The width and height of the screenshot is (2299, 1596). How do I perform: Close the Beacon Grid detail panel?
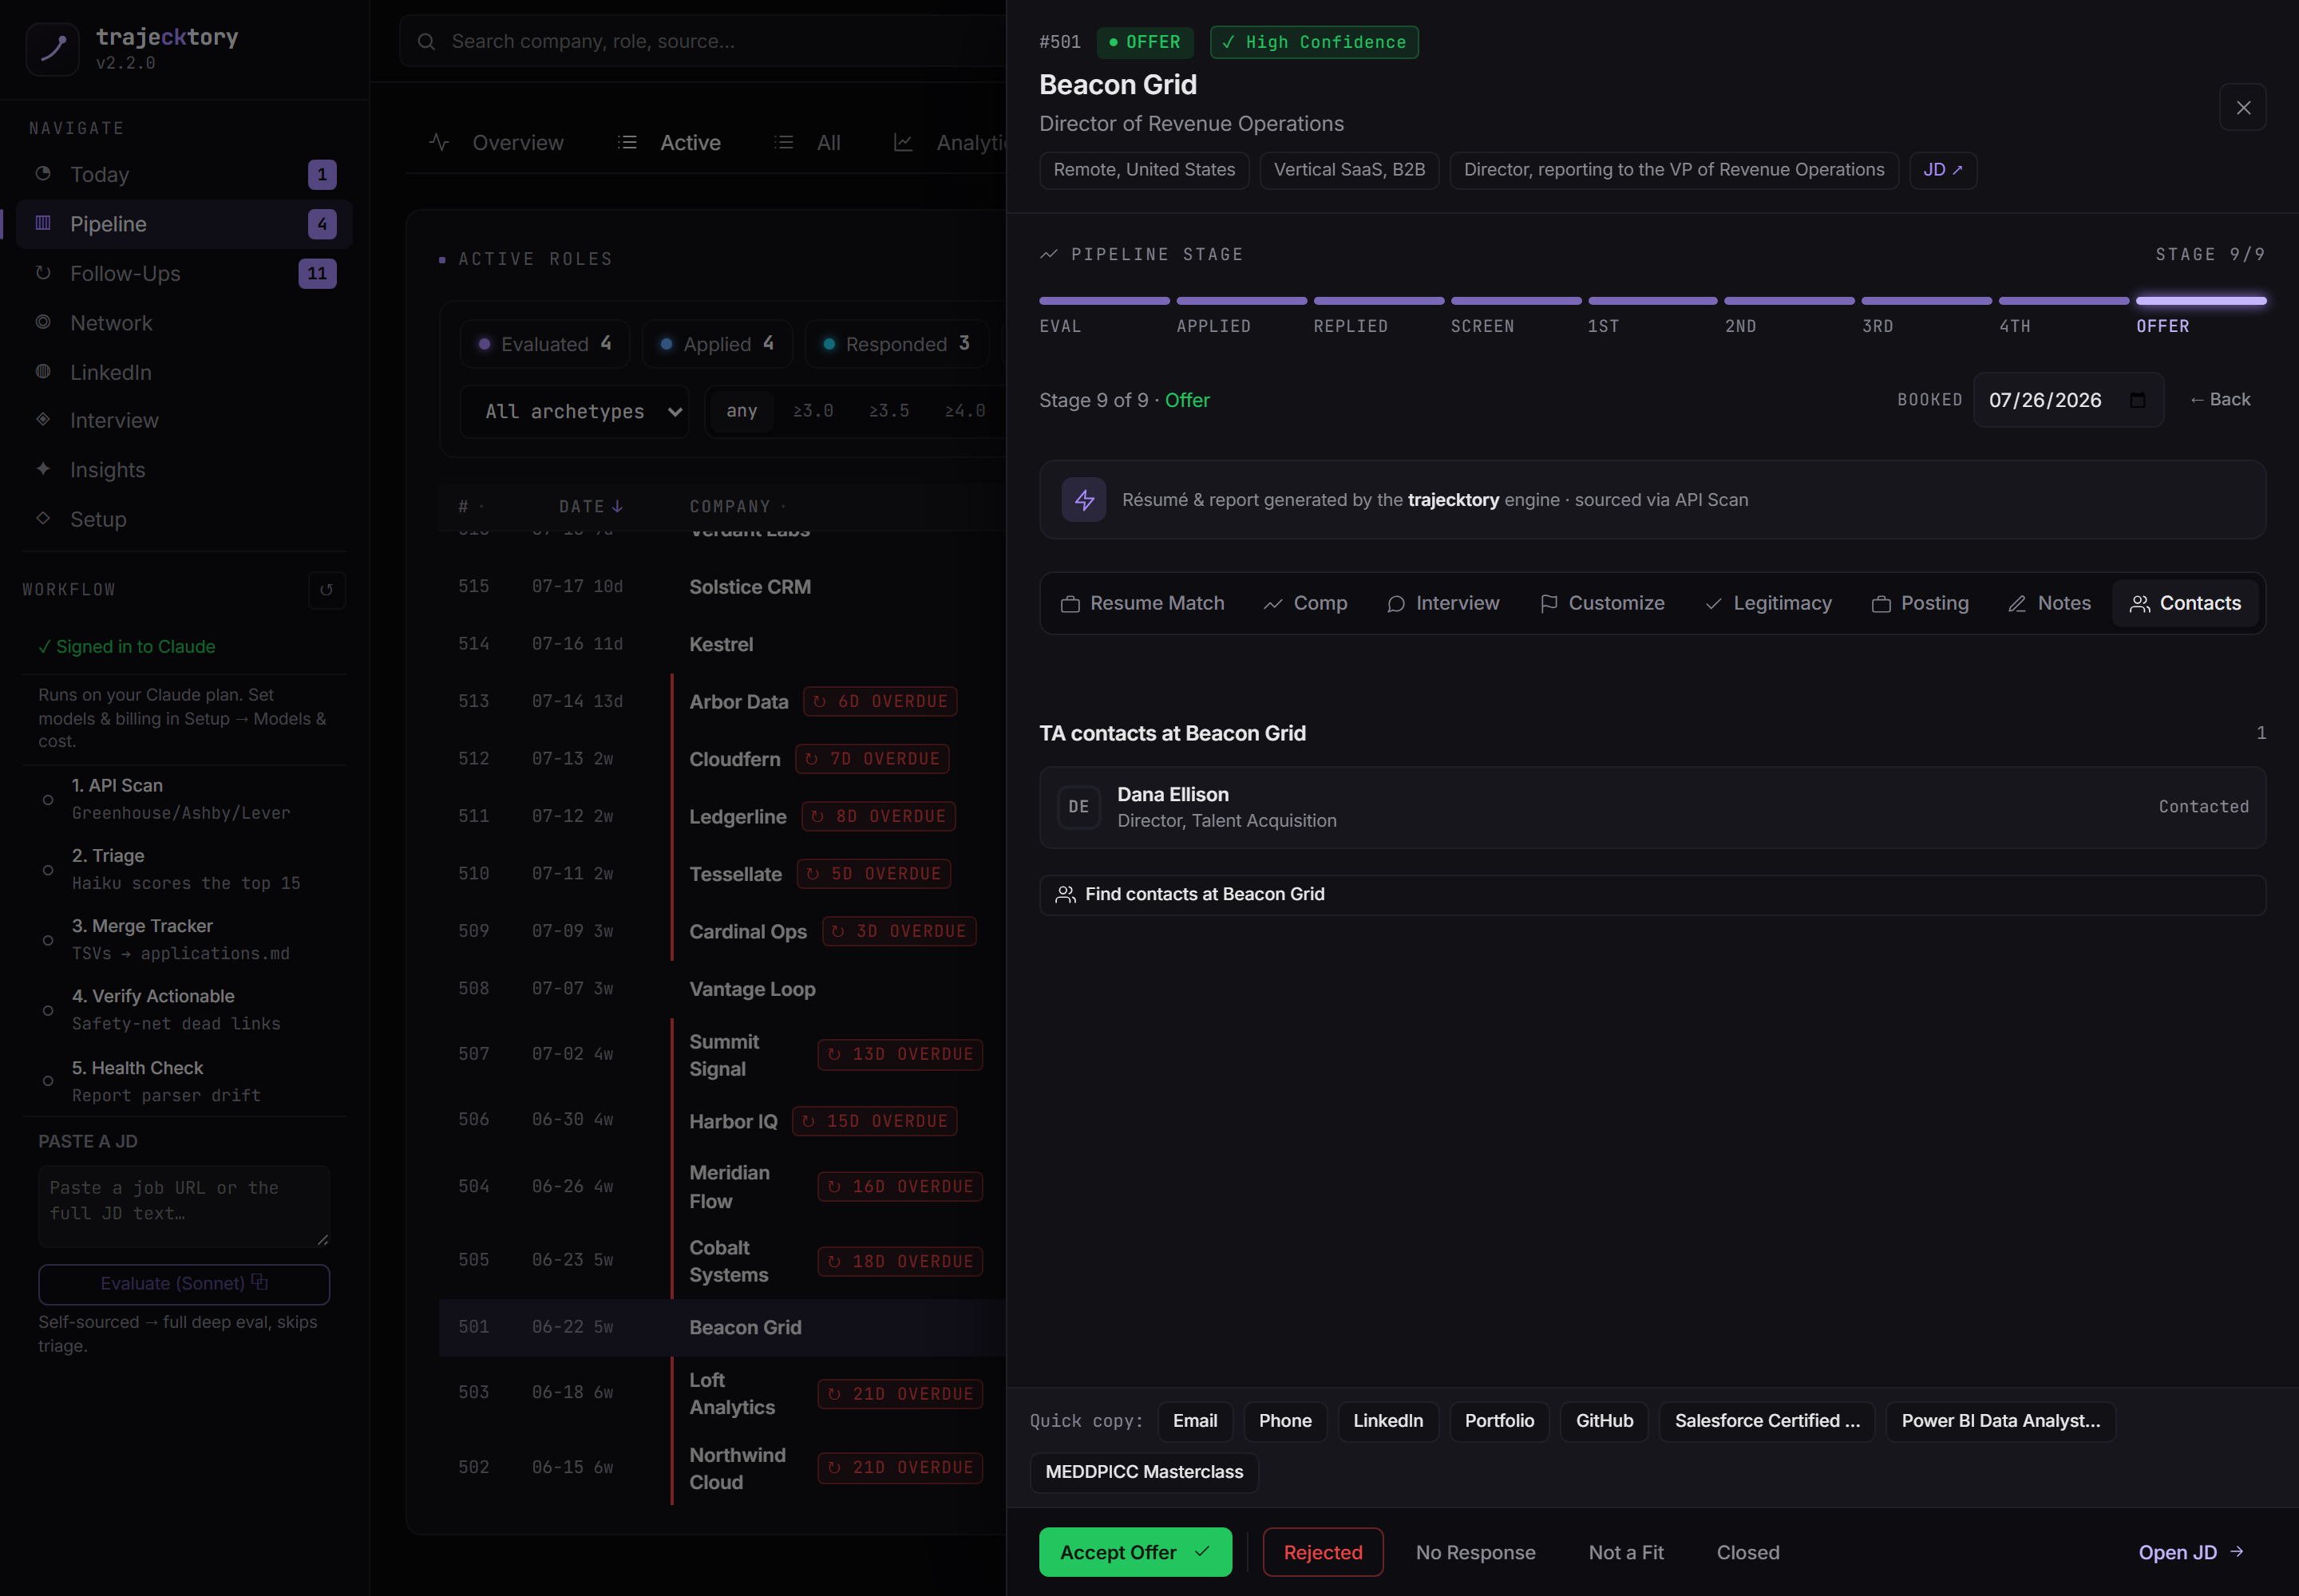tap(2243, 108)
